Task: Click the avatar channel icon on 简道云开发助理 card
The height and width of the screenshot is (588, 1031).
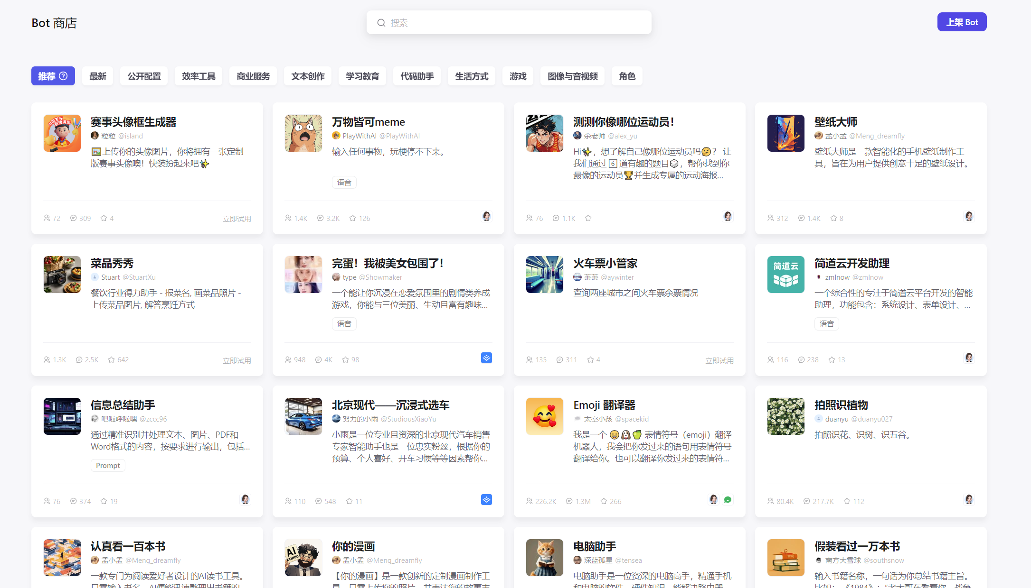Action: pos(969,357)
